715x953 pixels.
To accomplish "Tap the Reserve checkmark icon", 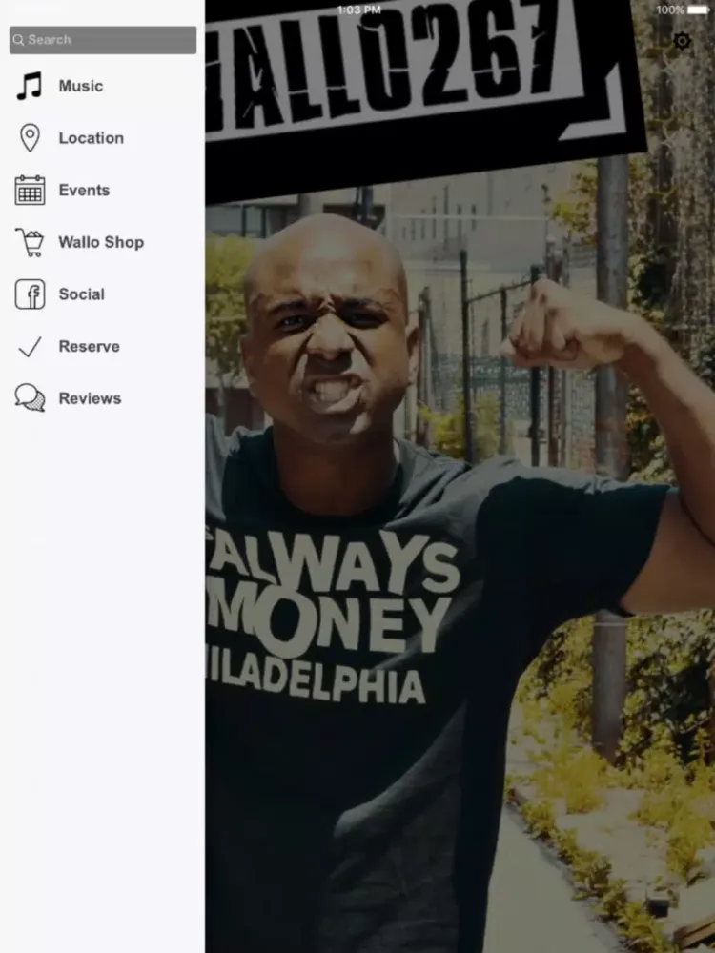I will point(30,347).
